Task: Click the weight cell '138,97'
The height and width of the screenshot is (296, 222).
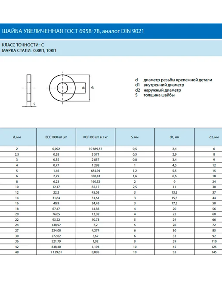Action: coord(56,225)
